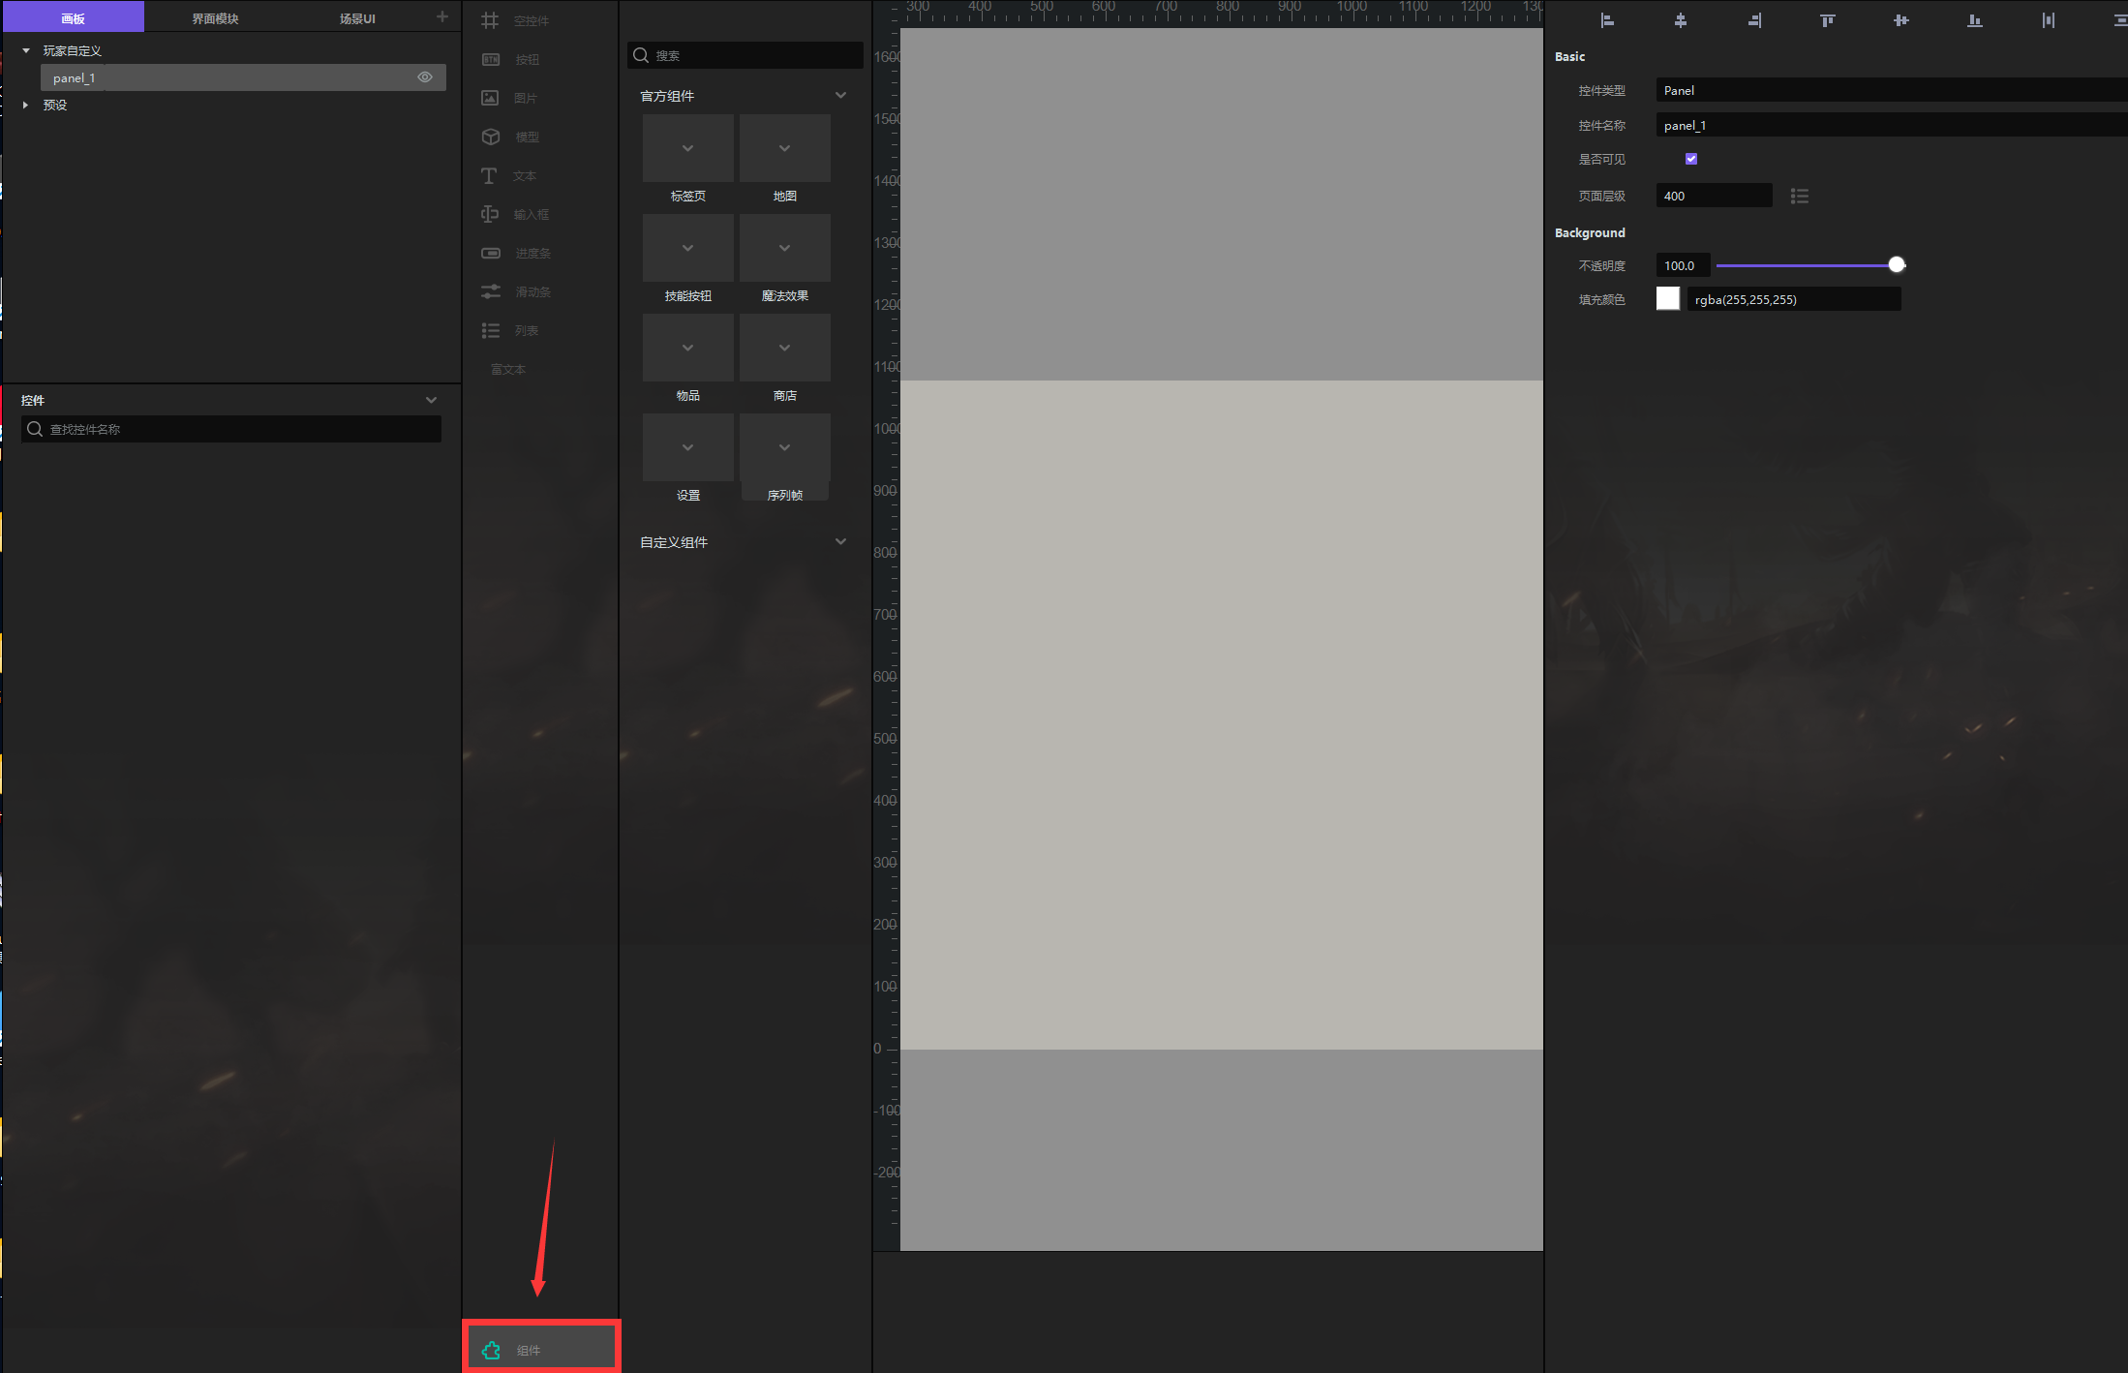
Task: Click the rgba(255,255,255) color field
Action: pyautogui.click(x=1794, y=299)
